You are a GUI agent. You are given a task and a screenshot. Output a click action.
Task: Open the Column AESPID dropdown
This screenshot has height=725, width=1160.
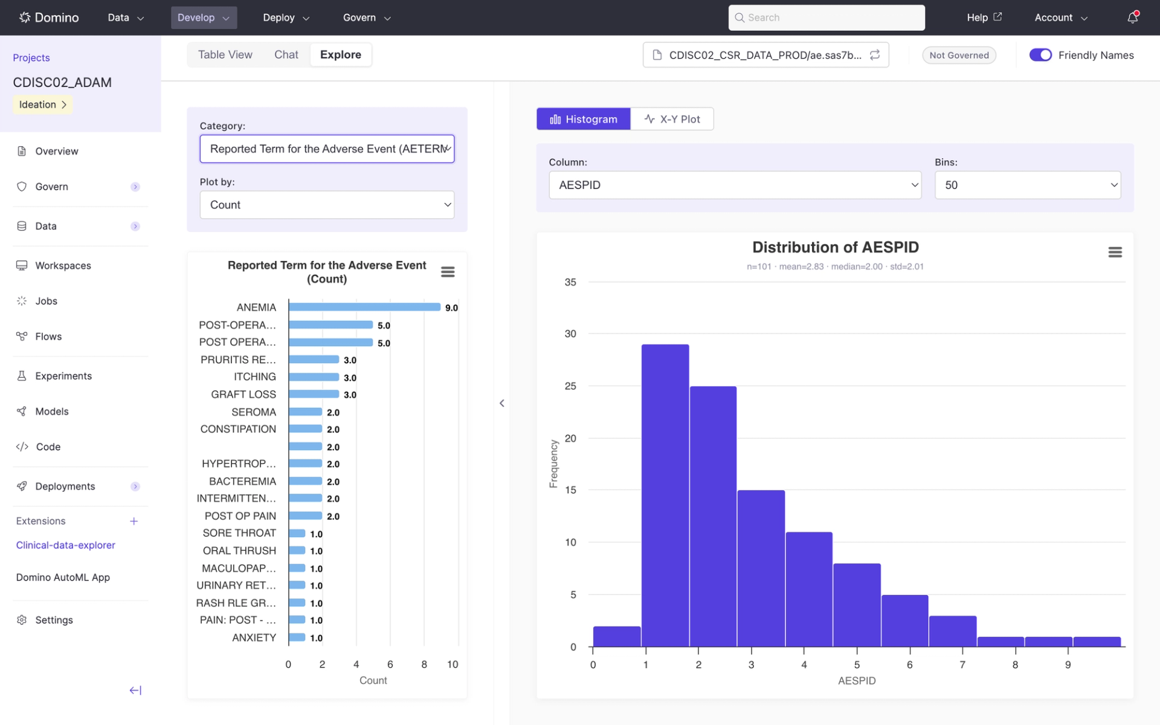735,185
